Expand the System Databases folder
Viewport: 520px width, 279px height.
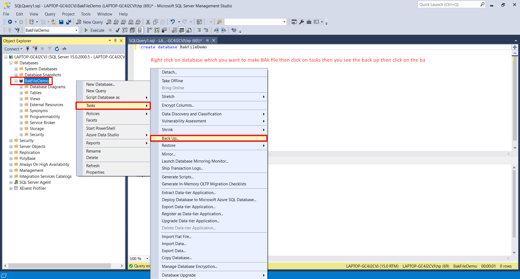pyautogui.click(x=16, y=69)
